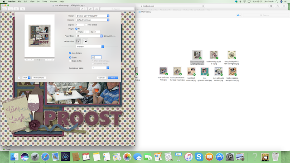
Task: Select the Scale radio button
Action: 70,58
